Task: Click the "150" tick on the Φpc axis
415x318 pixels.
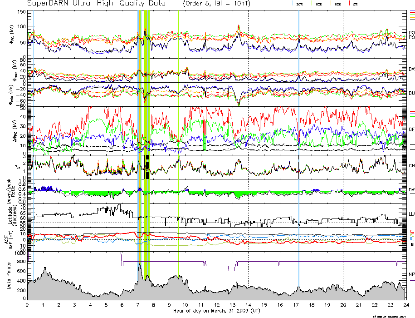Action: 22,12
